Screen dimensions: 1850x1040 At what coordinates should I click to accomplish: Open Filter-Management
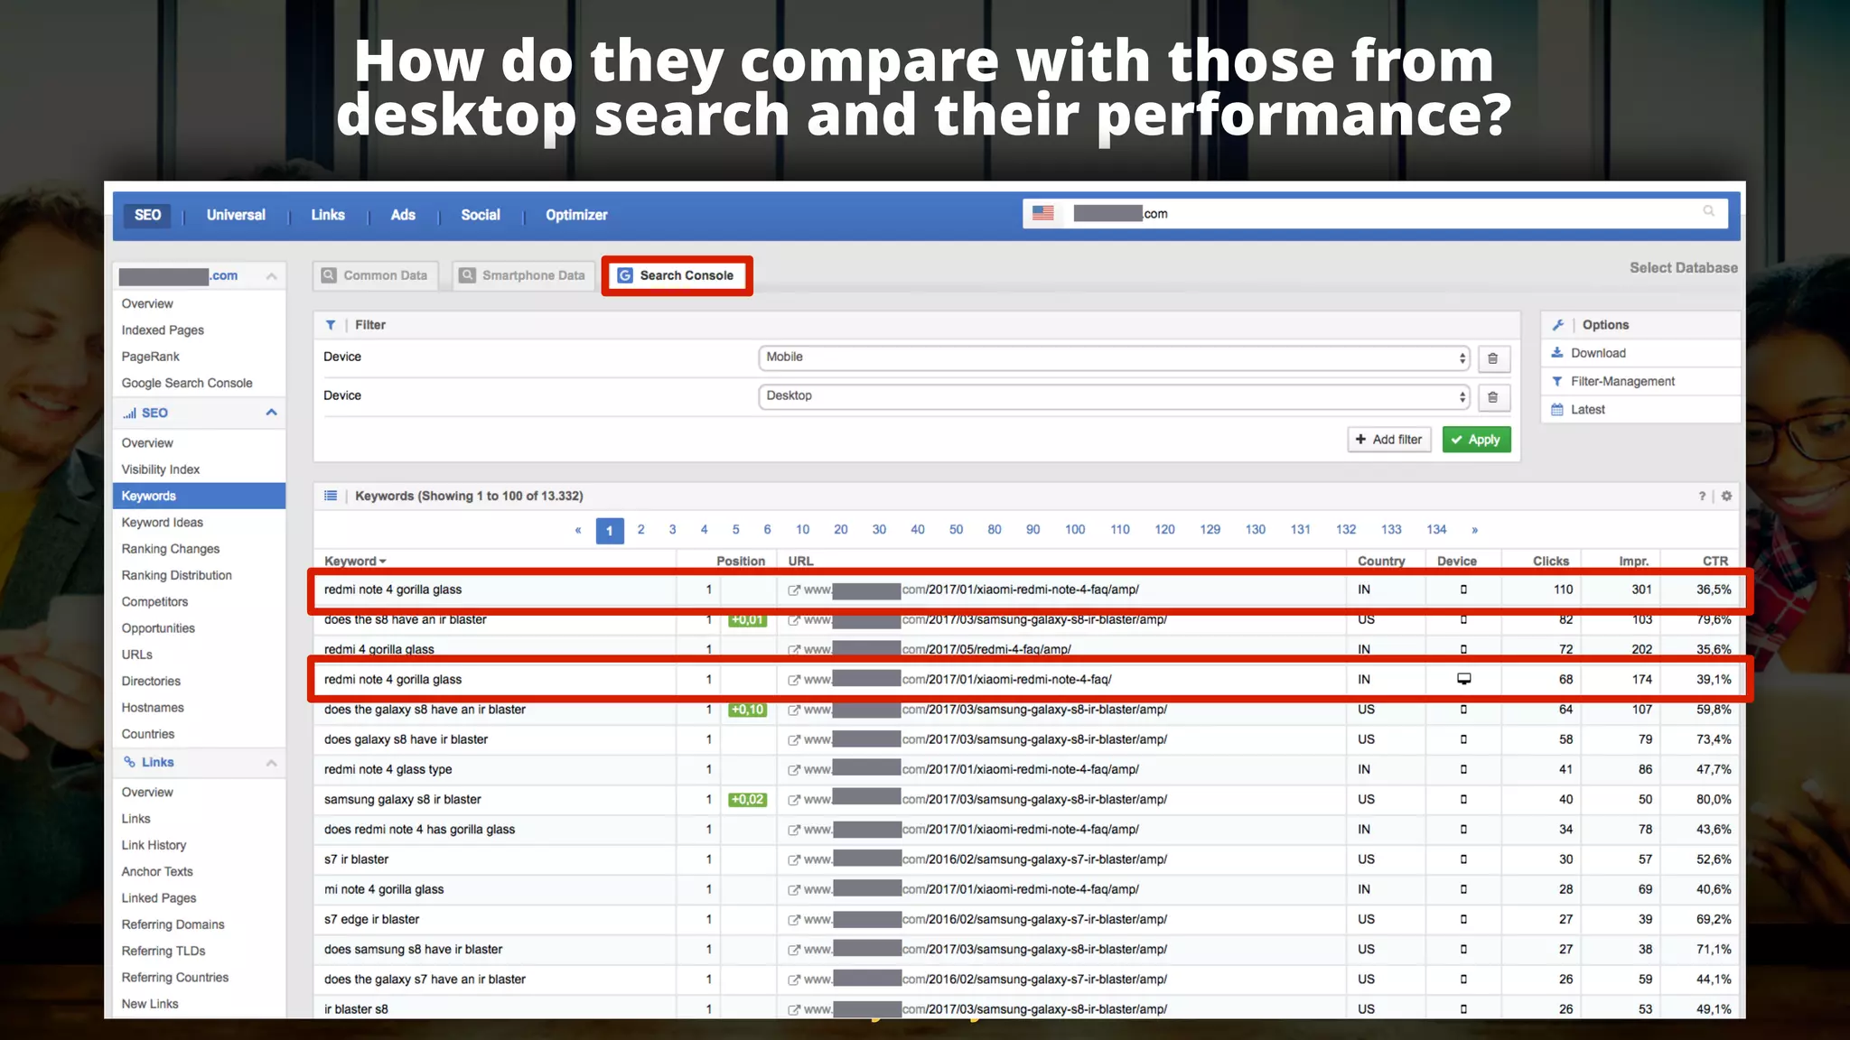coord(1621,381)
